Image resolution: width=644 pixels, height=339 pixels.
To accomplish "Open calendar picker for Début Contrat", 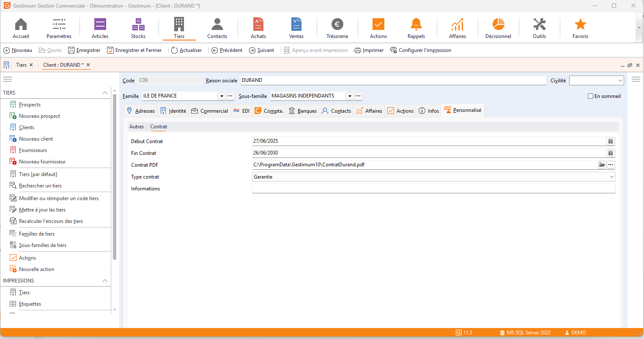I will (x=611, y=141).
